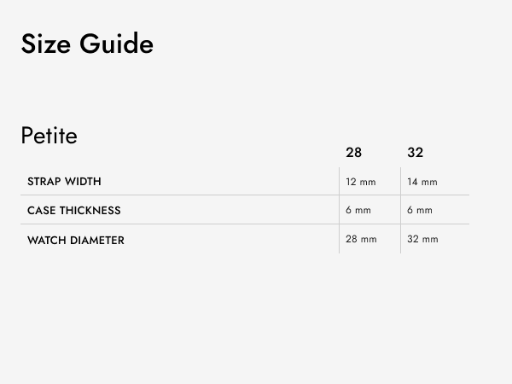Viewport: 512px width, 384px height.
Task: Click the 32 mm watch diameter value
Action: click(x=422, y=239)
